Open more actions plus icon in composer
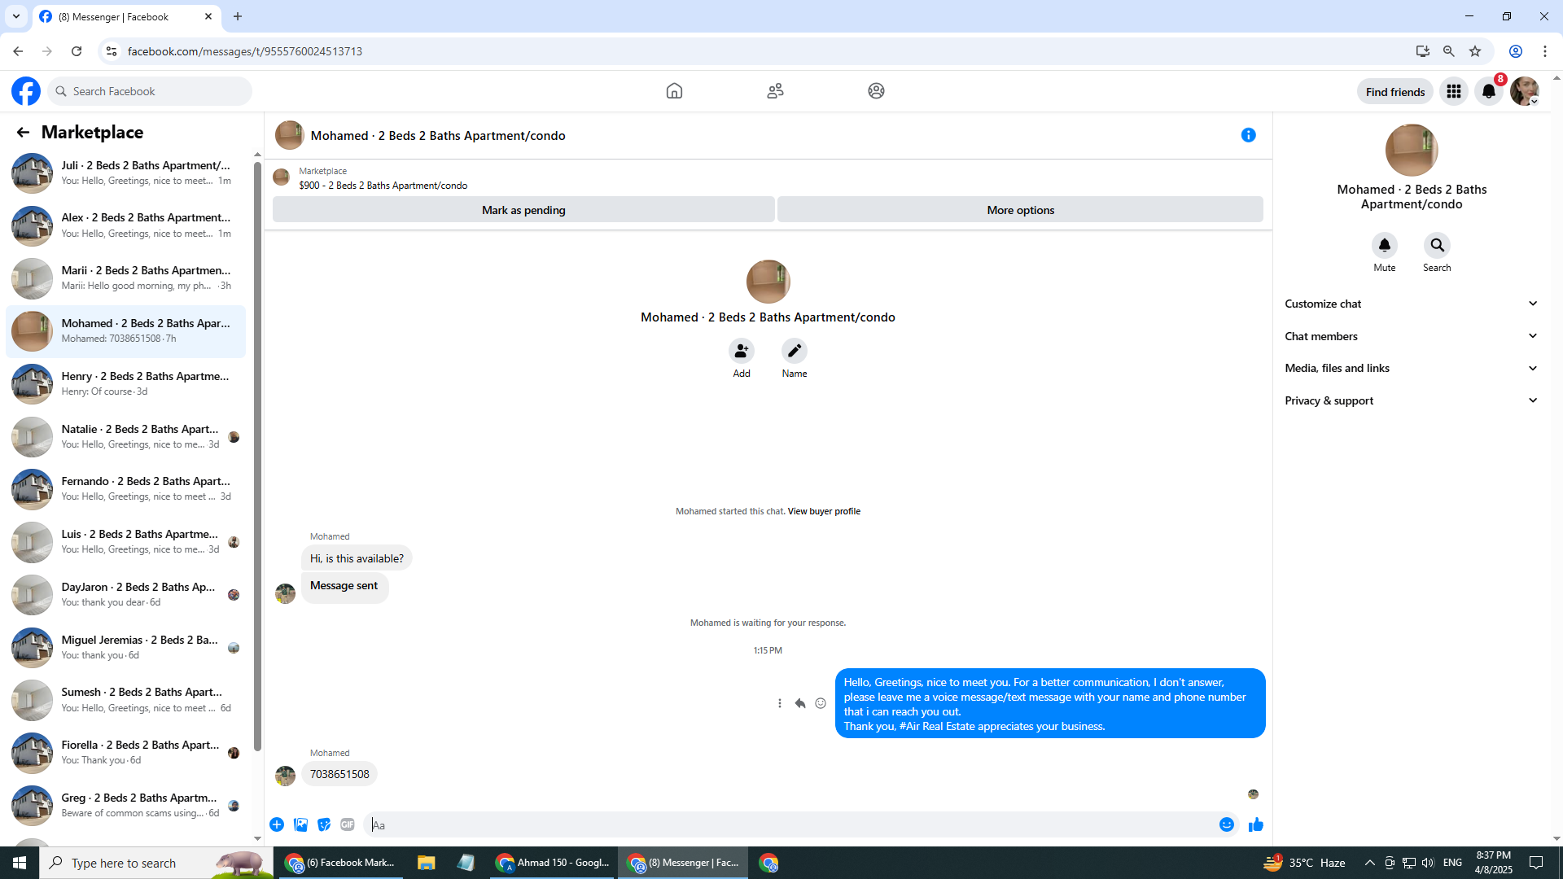 [x=277, y=824]
